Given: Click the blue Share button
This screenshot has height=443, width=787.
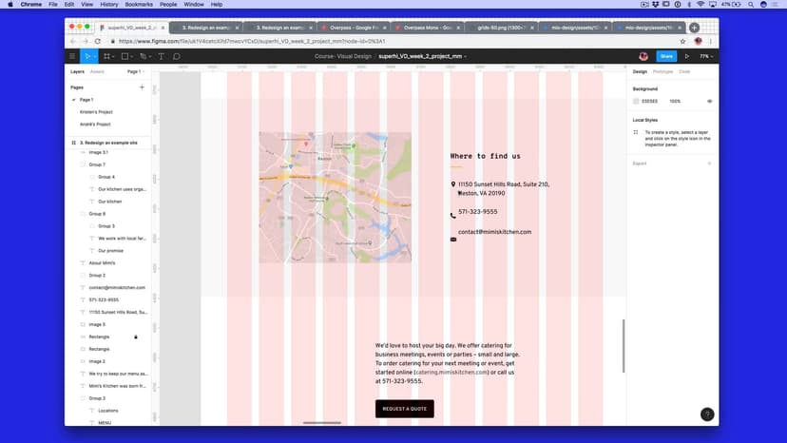Looking at the screenshot, I should pyautogui.click(x=665, y=57).
